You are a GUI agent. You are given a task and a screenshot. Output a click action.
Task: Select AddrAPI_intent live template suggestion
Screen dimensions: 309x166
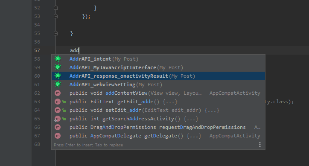[x=158, y=59]
